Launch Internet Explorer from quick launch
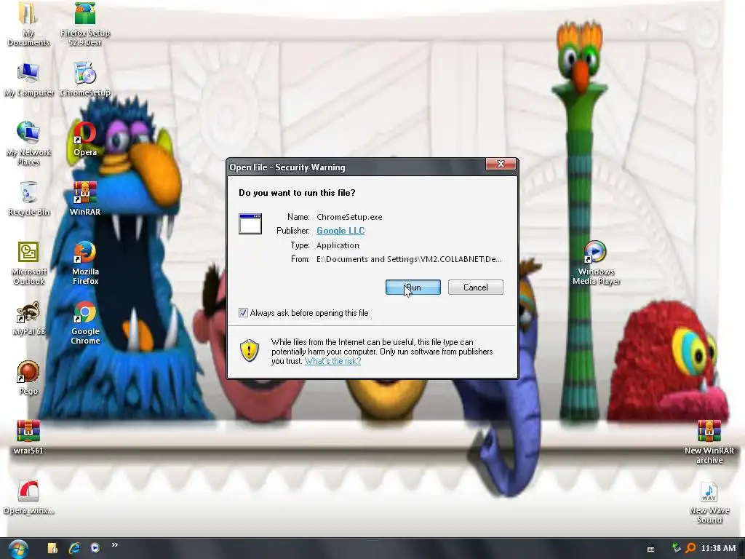This screenshot has width=745, height=559. tap(74, 548)
